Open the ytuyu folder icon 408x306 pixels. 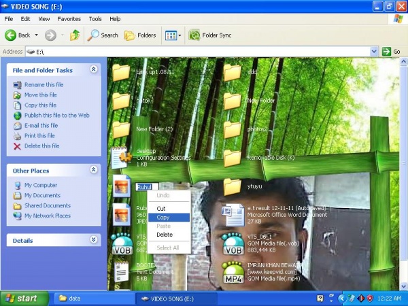233,186
